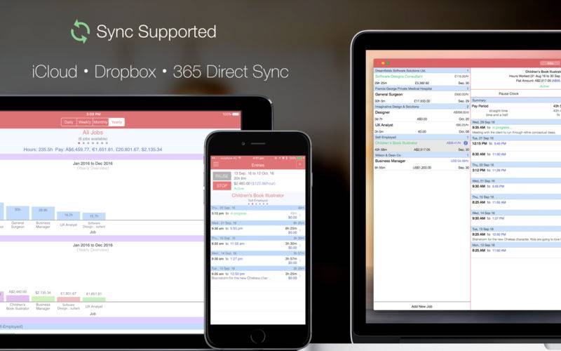Select the Yearly tab

click(116, 122)
